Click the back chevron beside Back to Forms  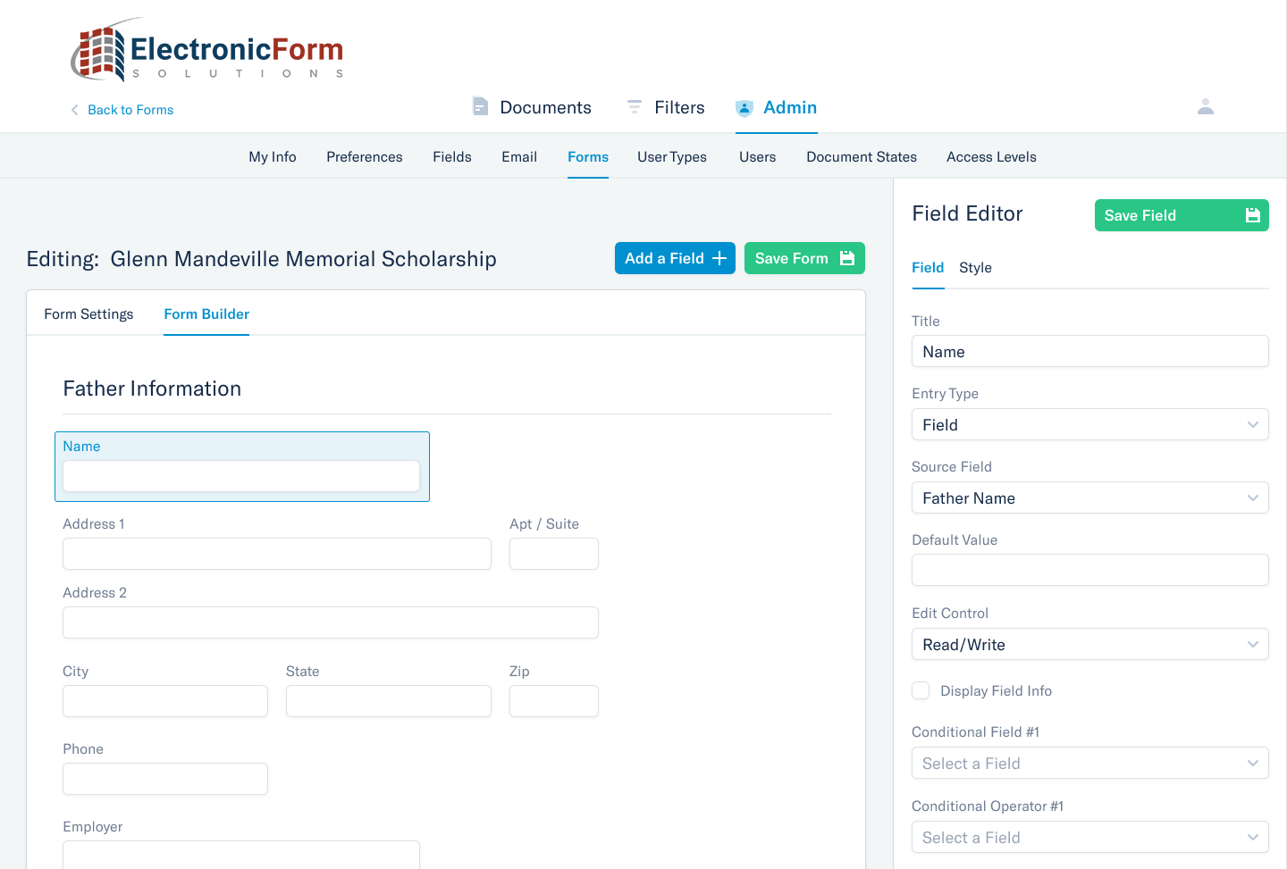(x=74, y=109)
